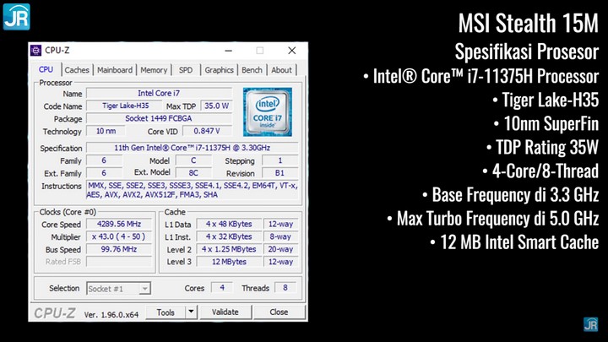The height and width of the screenshot is (342, 608).
Task: Click the Ext. Family value '6'
Action: point(104,173)
